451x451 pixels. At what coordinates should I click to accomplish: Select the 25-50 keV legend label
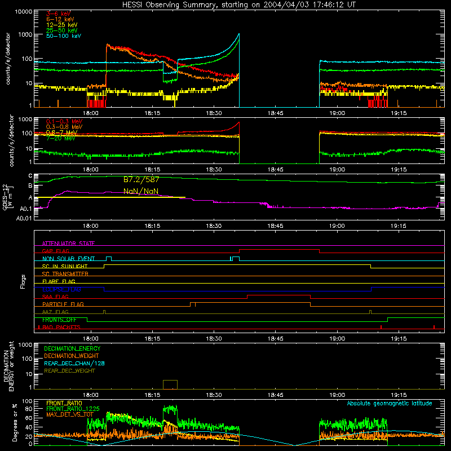coord(62,30)
